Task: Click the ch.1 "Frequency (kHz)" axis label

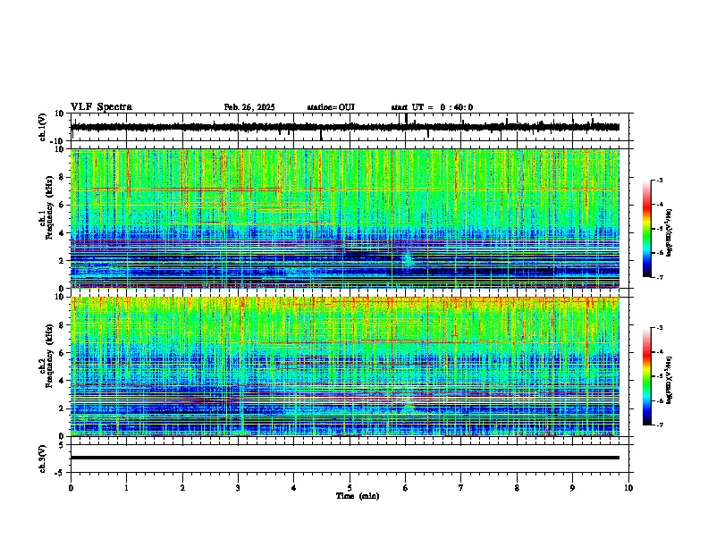Action: [x=49, y=208]
